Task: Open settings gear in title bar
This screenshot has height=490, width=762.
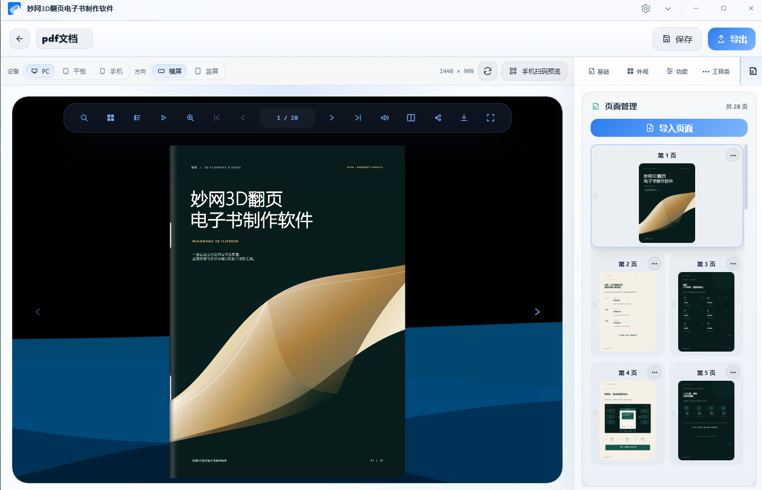Action: 646,8
